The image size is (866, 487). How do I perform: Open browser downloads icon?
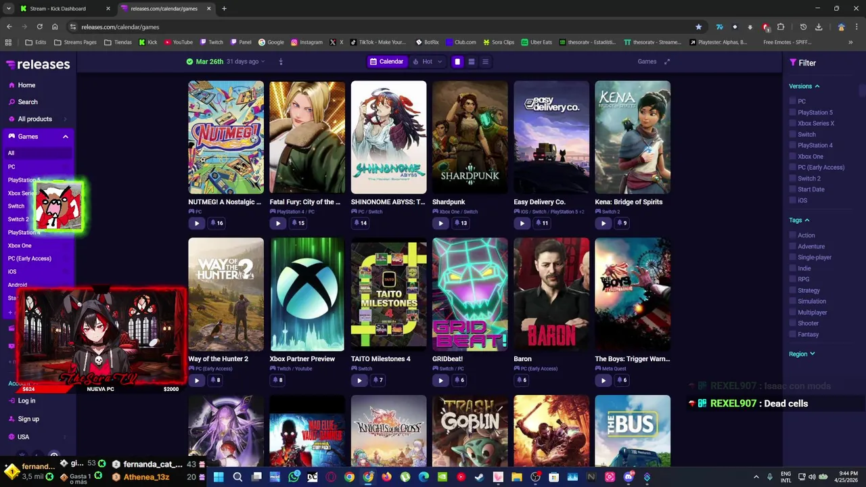click(x=819, y=27)
